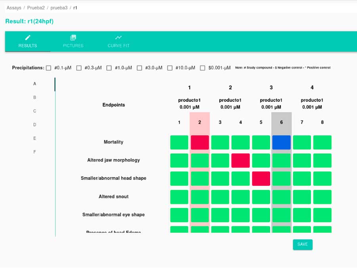Select plate row D in sidebar

[35, 125]
